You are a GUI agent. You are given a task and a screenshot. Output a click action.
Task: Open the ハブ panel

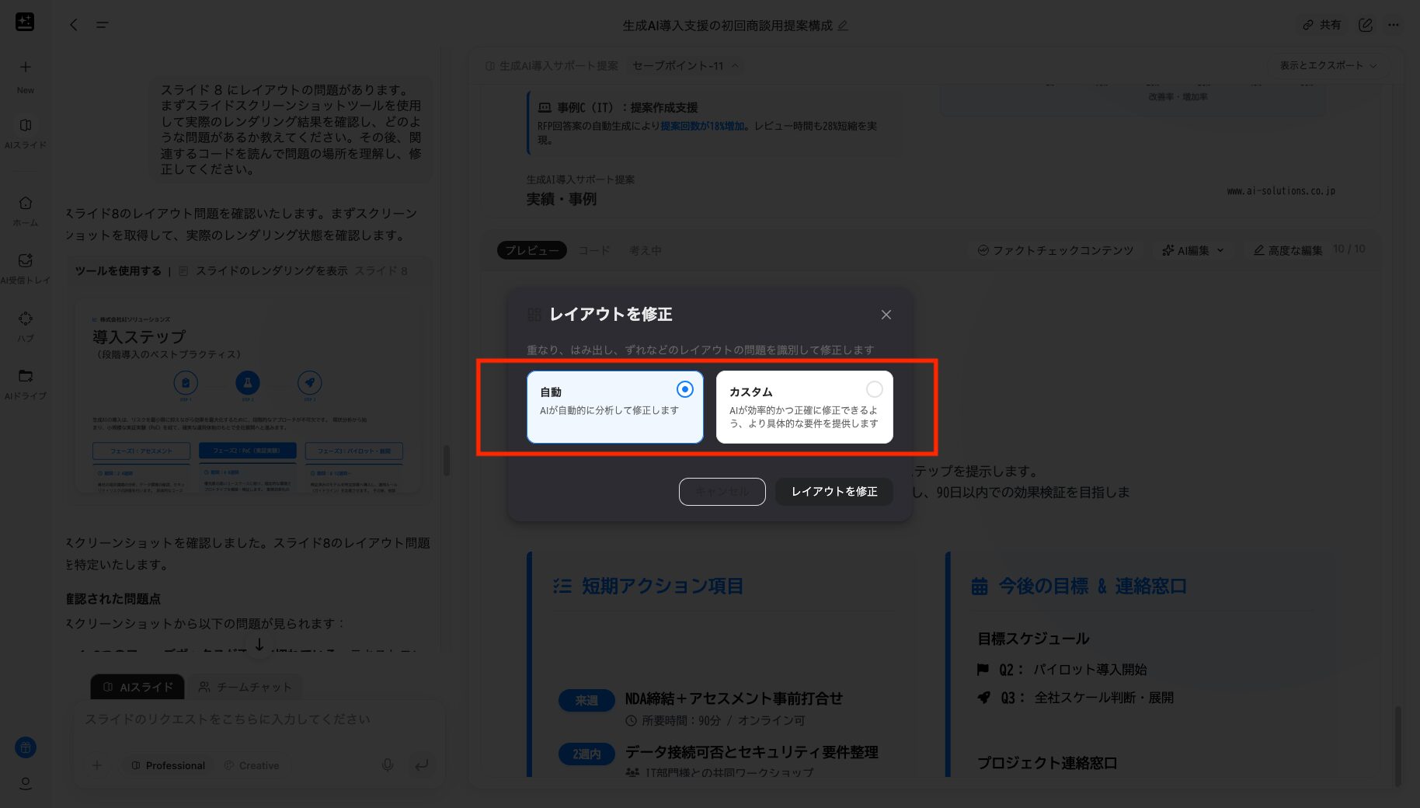coord(26,324)
